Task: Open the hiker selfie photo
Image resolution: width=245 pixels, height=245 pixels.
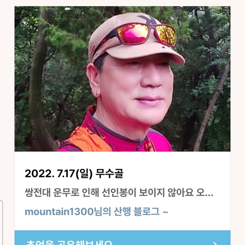Action: tap(122, 79)
